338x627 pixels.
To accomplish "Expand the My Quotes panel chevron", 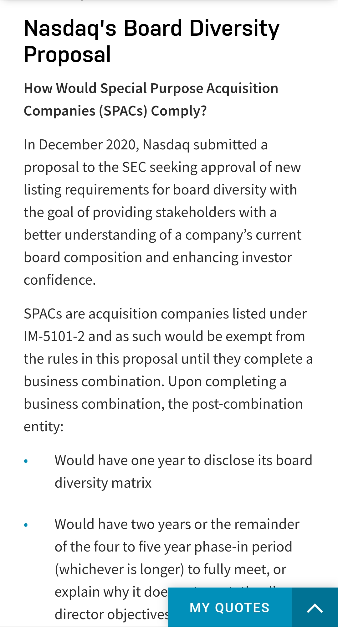I will tap(315, 608).
